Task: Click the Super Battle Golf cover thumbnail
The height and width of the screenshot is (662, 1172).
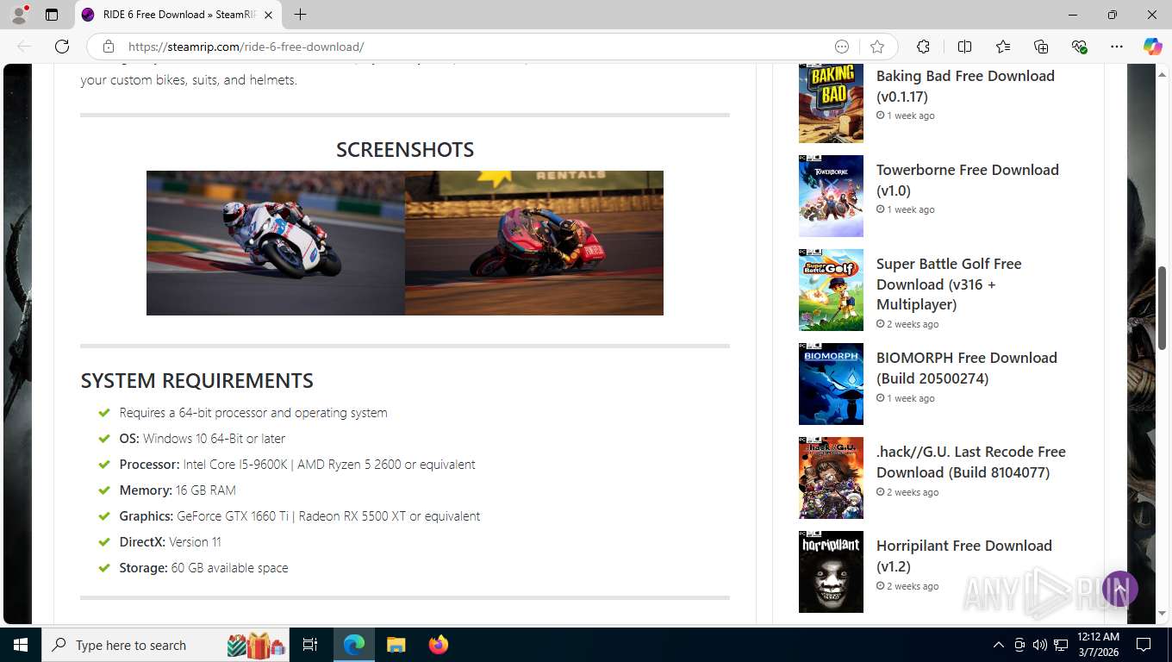Action: coord(831,290)
